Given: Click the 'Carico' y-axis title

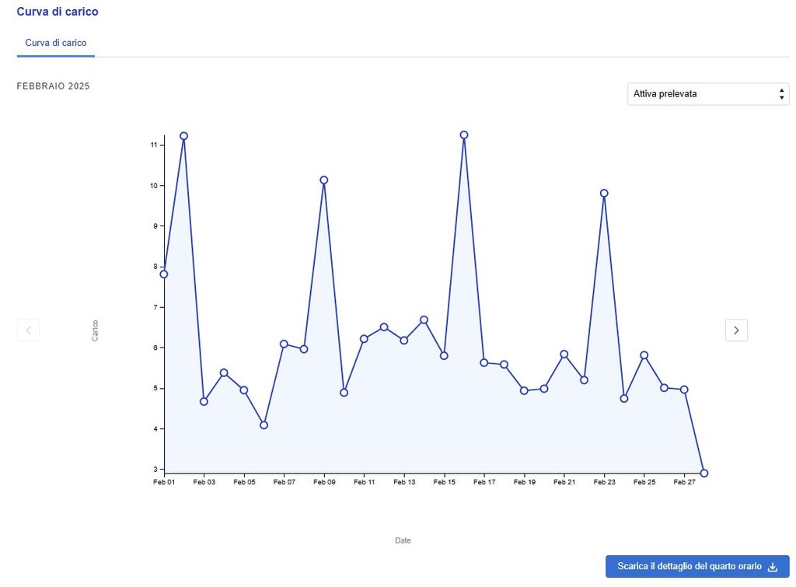Looking at the screenshot, I should click(95, 330).
